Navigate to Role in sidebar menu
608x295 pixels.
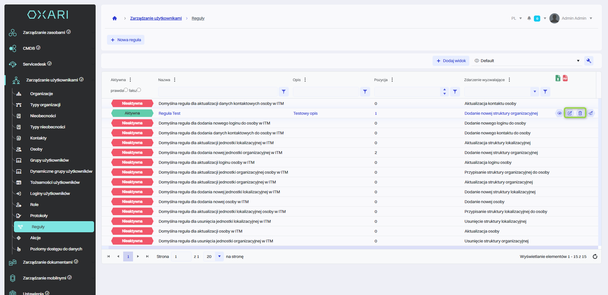pos(34,205)
